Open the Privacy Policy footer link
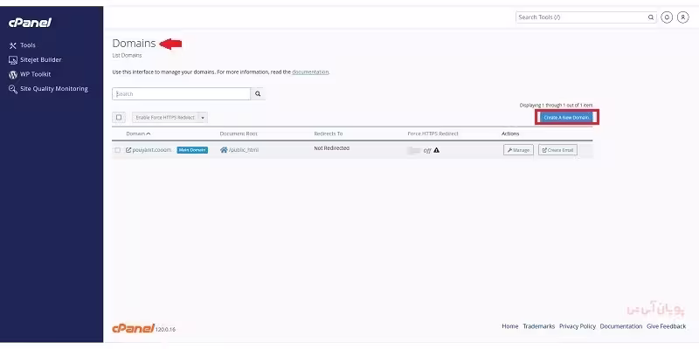Image resolution: width=699 pixels, height=349 pixels. [x=578, y=326]
